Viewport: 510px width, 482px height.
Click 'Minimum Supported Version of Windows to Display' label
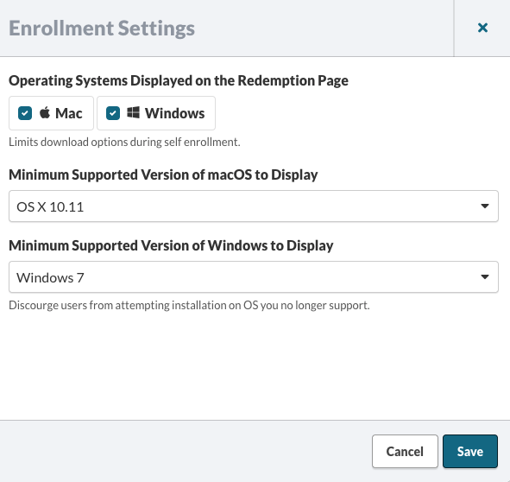coord(171,245)
